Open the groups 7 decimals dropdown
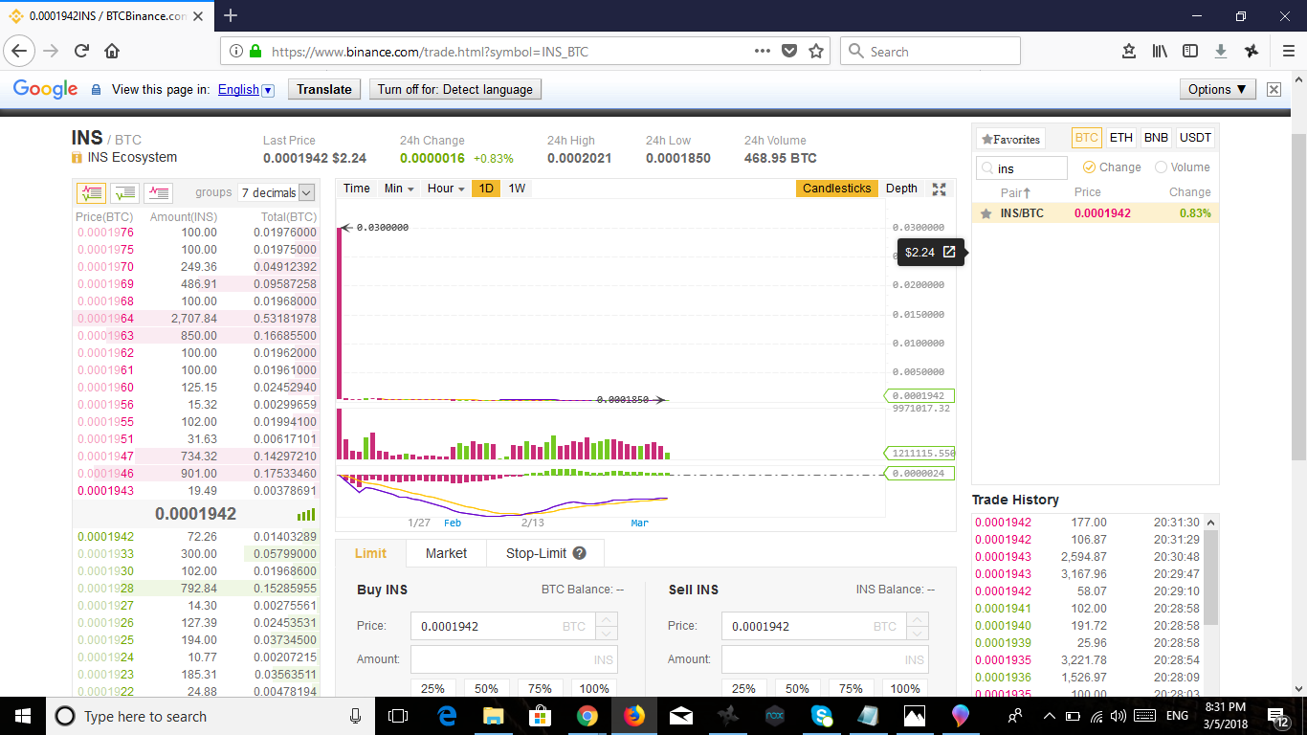The image size is (1307, 735). 277,192
